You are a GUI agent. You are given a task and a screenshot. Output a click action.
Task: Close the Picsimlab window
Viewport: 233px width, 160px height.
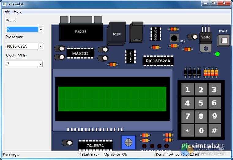pos(224,3)
